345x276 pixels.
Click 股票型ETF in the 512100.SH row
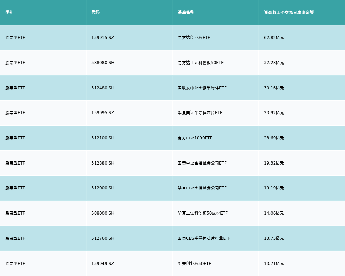(x=15, y=138)
